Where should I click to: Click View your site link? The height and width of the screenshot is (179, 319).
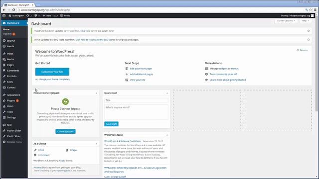[138, 80]
